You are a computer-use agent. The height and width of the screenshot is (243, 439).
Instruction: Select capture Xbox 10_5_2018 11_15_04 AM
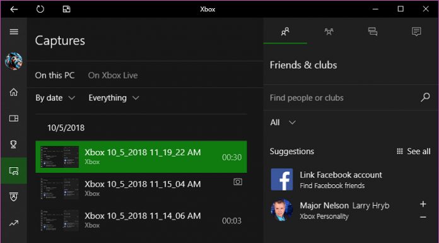pos(141,188)
